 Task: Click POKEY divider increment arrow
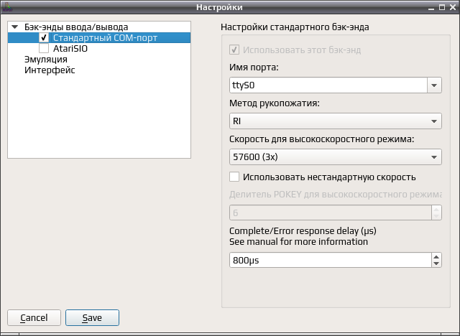tap(436, 209)
